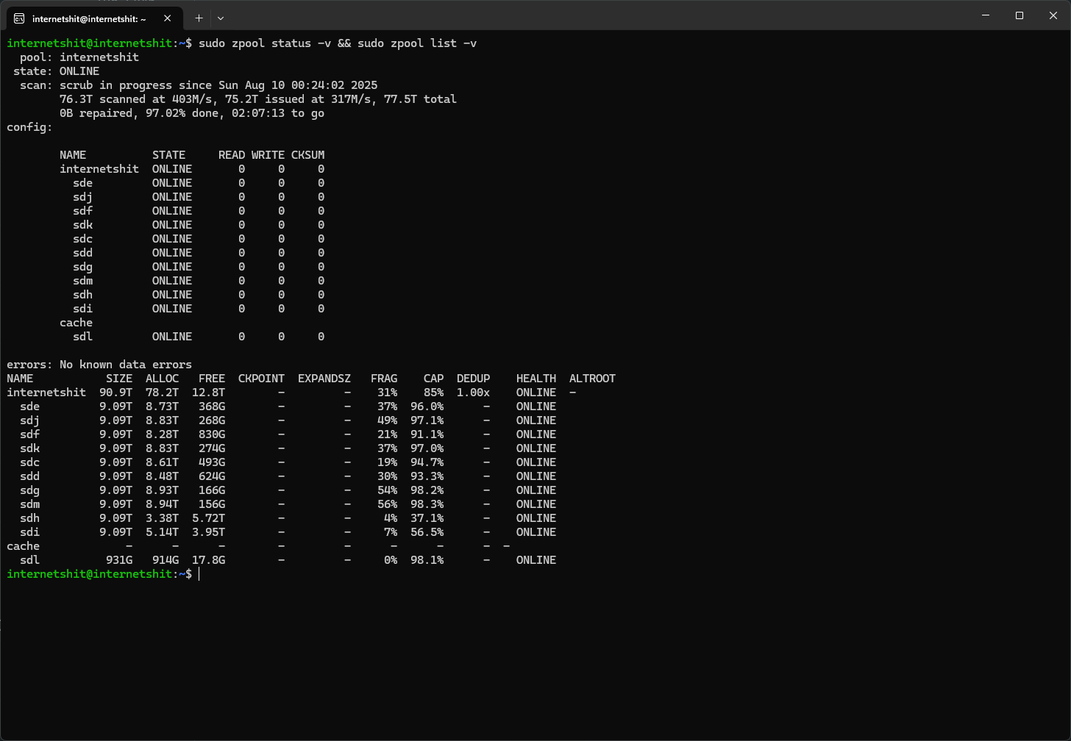This screenshot has width=1071, height=741.
Task: Select the internetshit@internetshit: ~ tab
Action: click(x=93, y=18)
